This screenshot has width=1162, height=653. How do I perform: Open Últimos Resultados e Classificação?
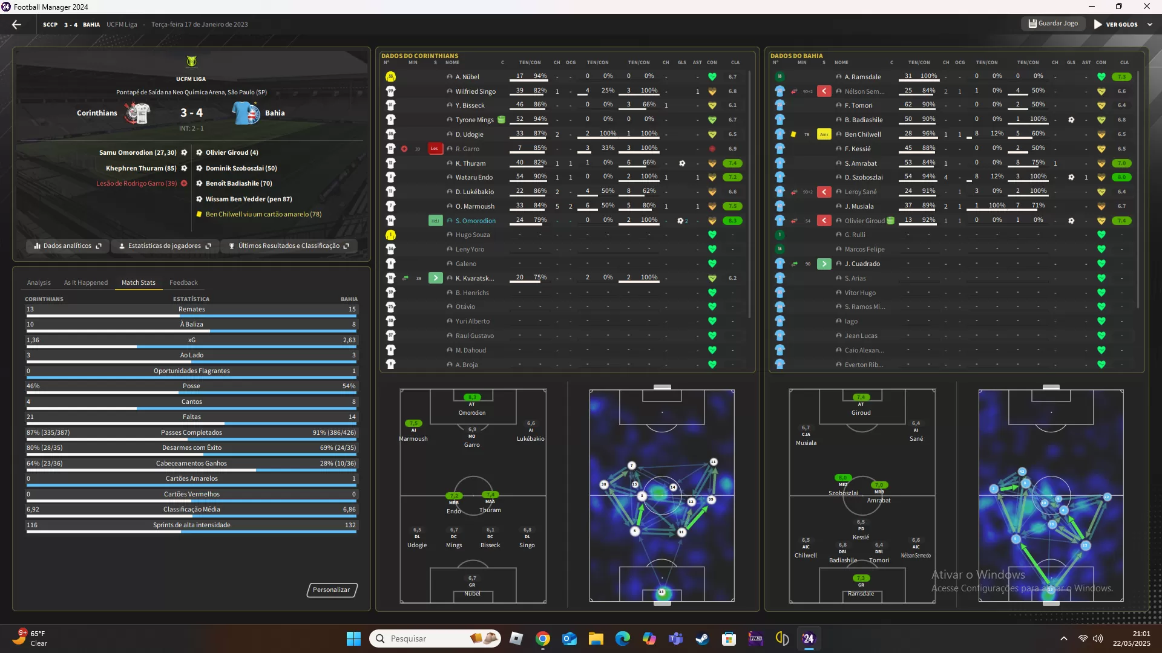(289, 246)
